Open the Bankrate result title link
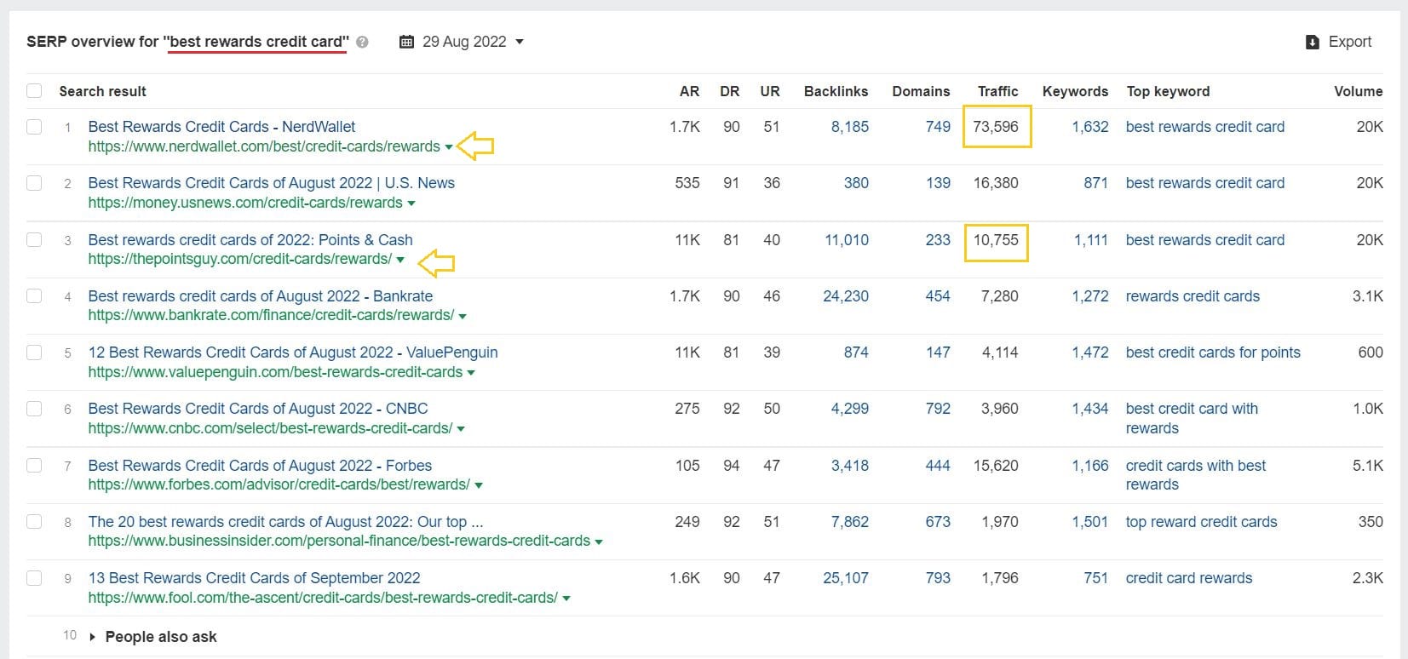Viewport: 1408px width, 659px height. click(260, 296)
